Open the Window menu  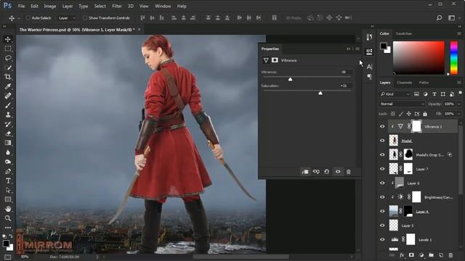(x=163, y=6)
